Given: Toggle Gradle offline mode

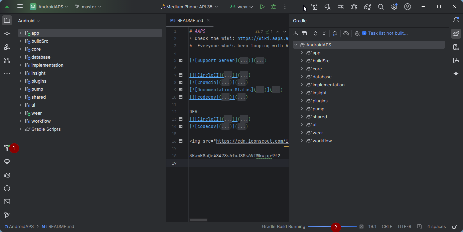Looking at the screenshot, I should (x=346, y=33).
